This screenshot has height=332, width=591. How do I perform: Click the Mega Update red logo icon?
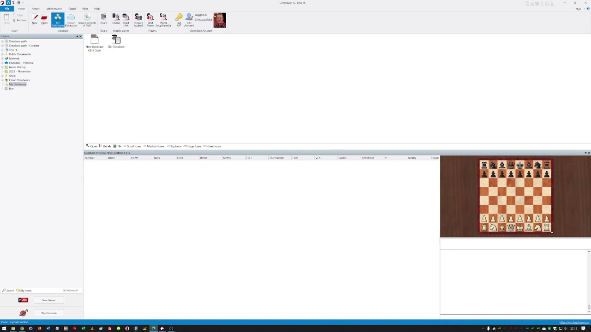coord(23,300)
